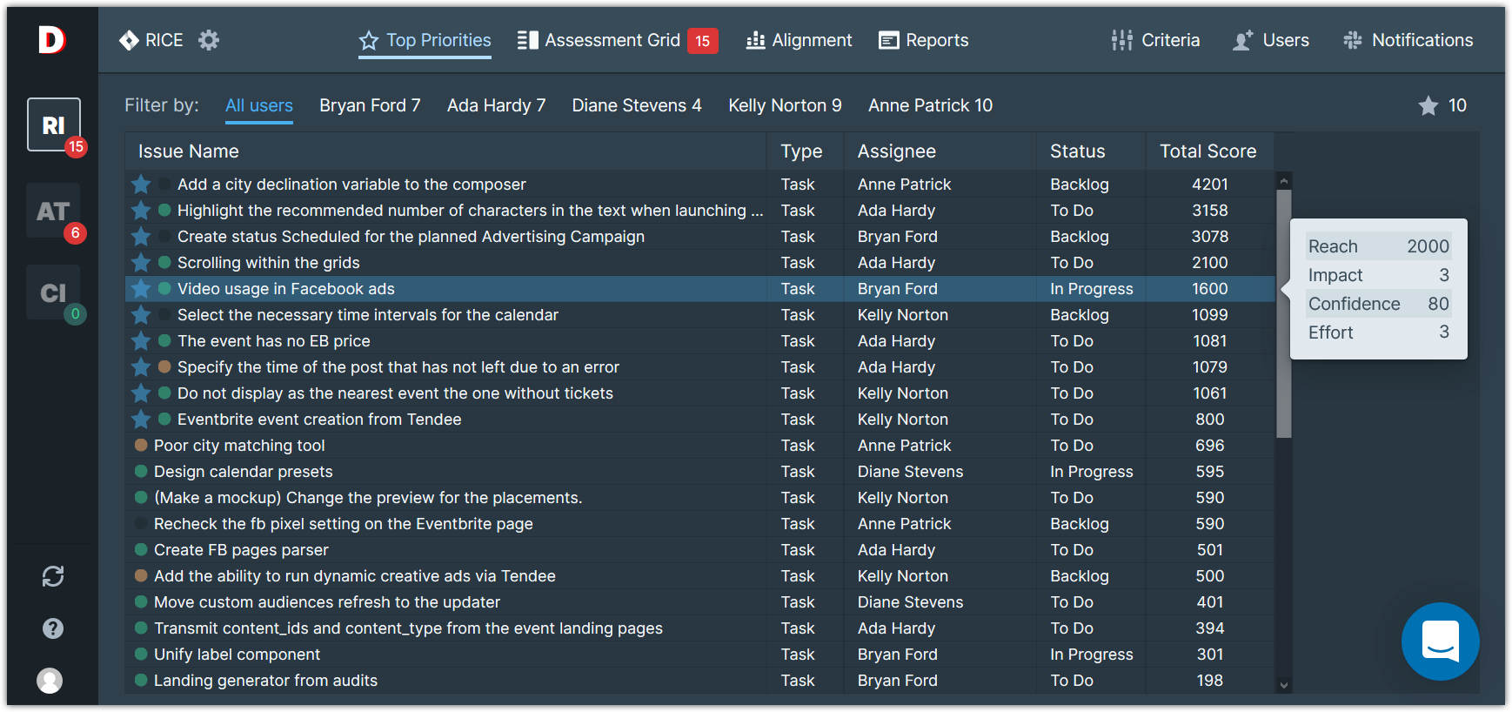Click the table scrollbar up arrow
Image resolution: width=1512 pixels, height=712 pixels.
[x=1283, y=181]
